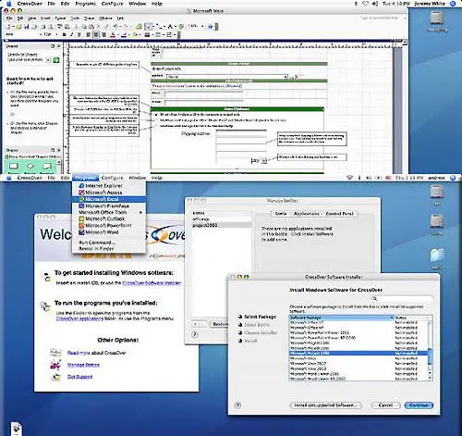The height and width of the screenshot is (436, 462).
Task: Open Visio's font name dropdown
Action: (41, 35)
